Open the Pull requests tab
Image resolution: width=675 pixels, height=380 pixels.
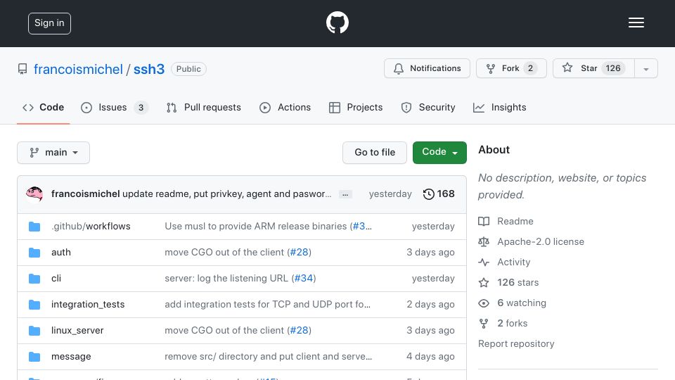click(204, 107)
